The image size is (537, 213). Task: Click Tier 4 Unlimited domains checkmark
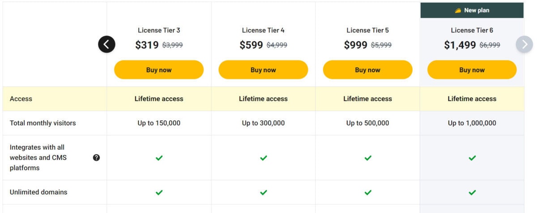[264, 192]
